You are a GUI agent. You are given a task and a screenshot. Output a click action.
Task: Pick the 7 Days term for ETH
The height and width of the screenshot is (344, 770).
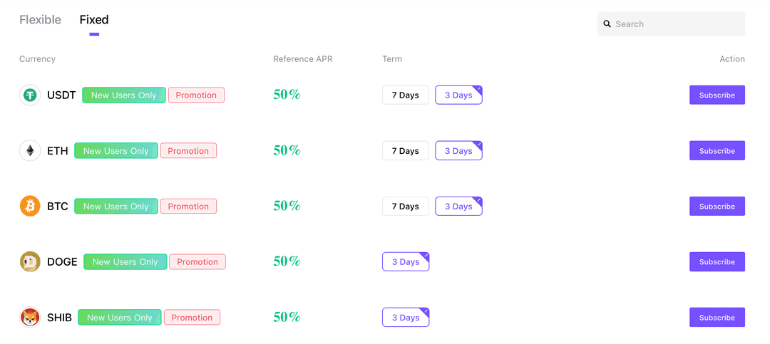click(405, 151)
